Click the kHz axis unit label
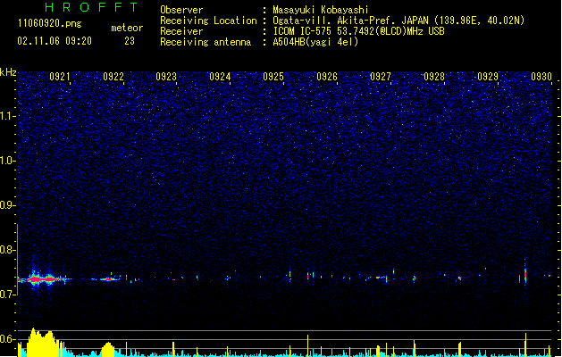The width and height of the screenshot is (562, 357). 8,72
